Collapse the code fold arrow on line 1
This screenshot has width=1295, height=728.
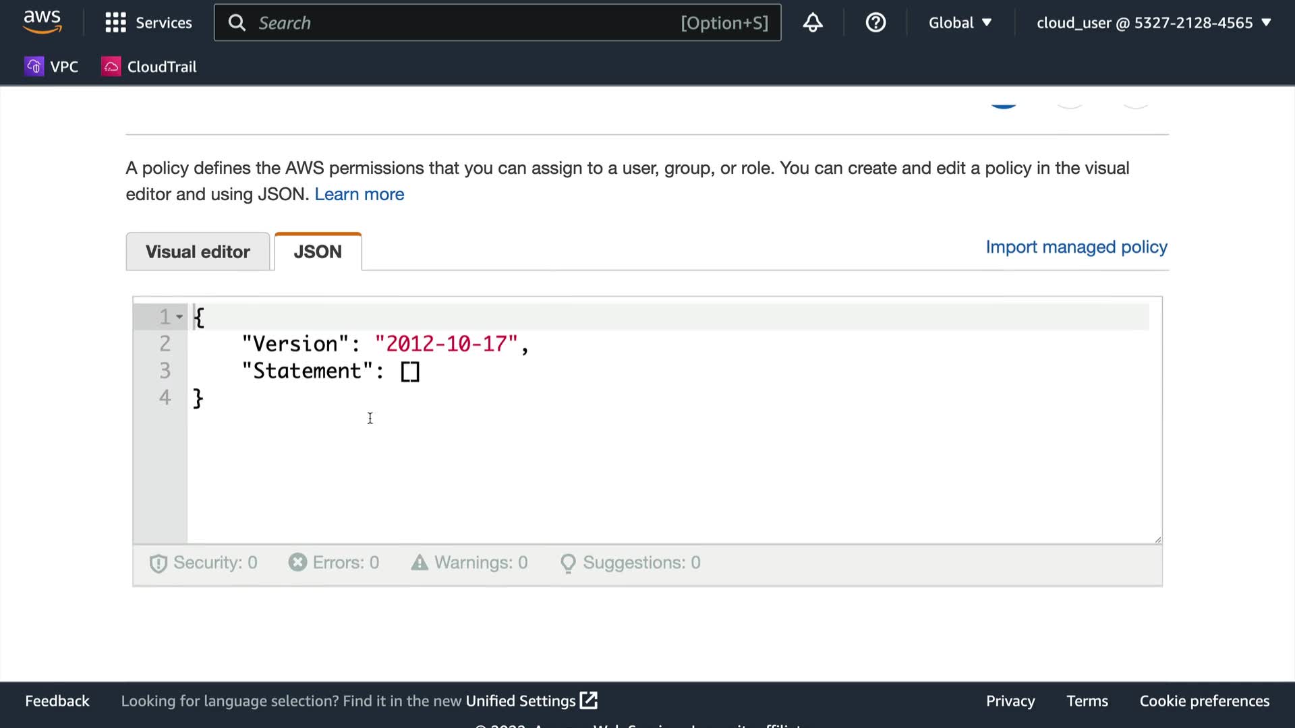(179, 317)
